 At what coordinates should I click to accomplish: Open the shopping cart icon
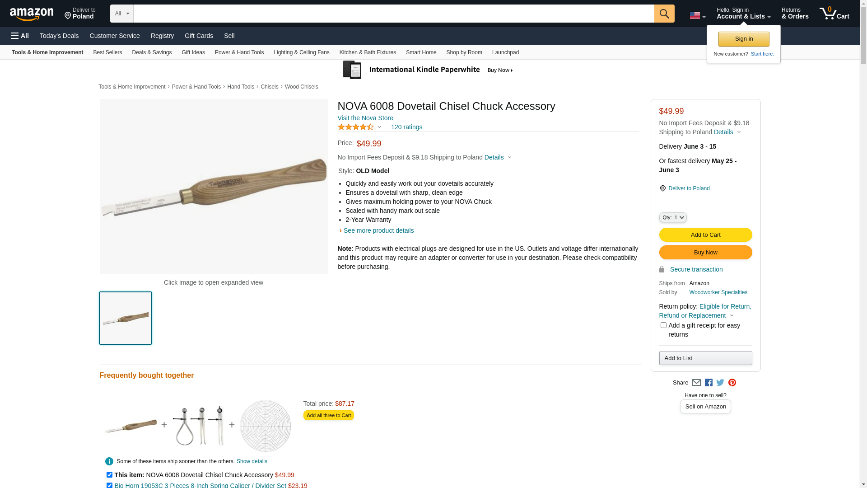834,14
